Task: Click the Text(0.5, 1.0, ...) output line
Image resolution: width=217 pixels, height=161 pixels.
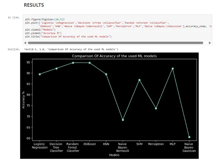Action: [x=71, y=49]
